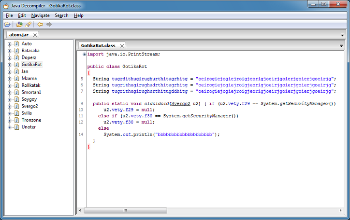Open the Navigate menu

tap(41, 15)
